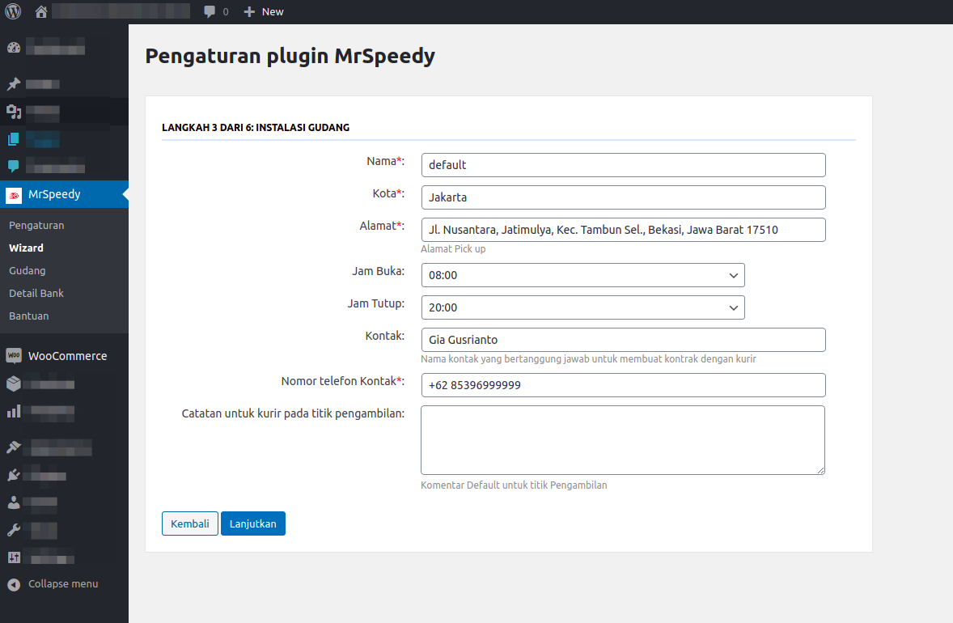Click the users person icon
Screen dimensions: 953x623
(14, 502)
